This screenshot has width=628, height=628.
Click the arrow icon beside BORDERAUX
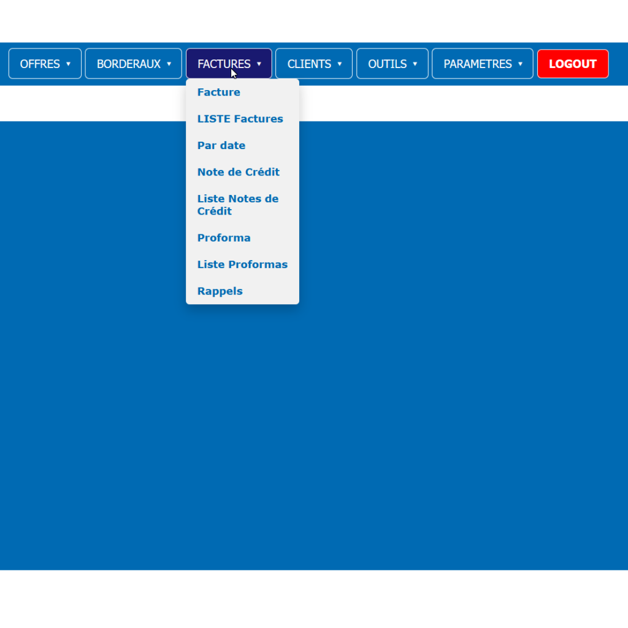click(x=169, y=64)
